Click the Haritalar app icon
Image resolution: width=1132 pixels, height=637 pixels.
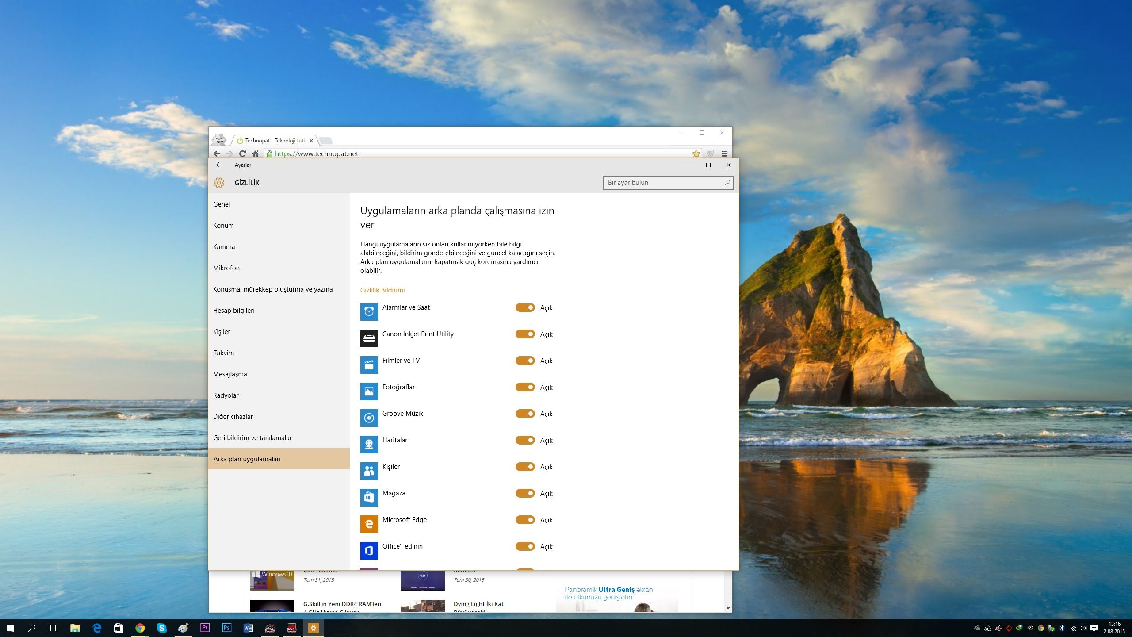(x=369, y=445)
